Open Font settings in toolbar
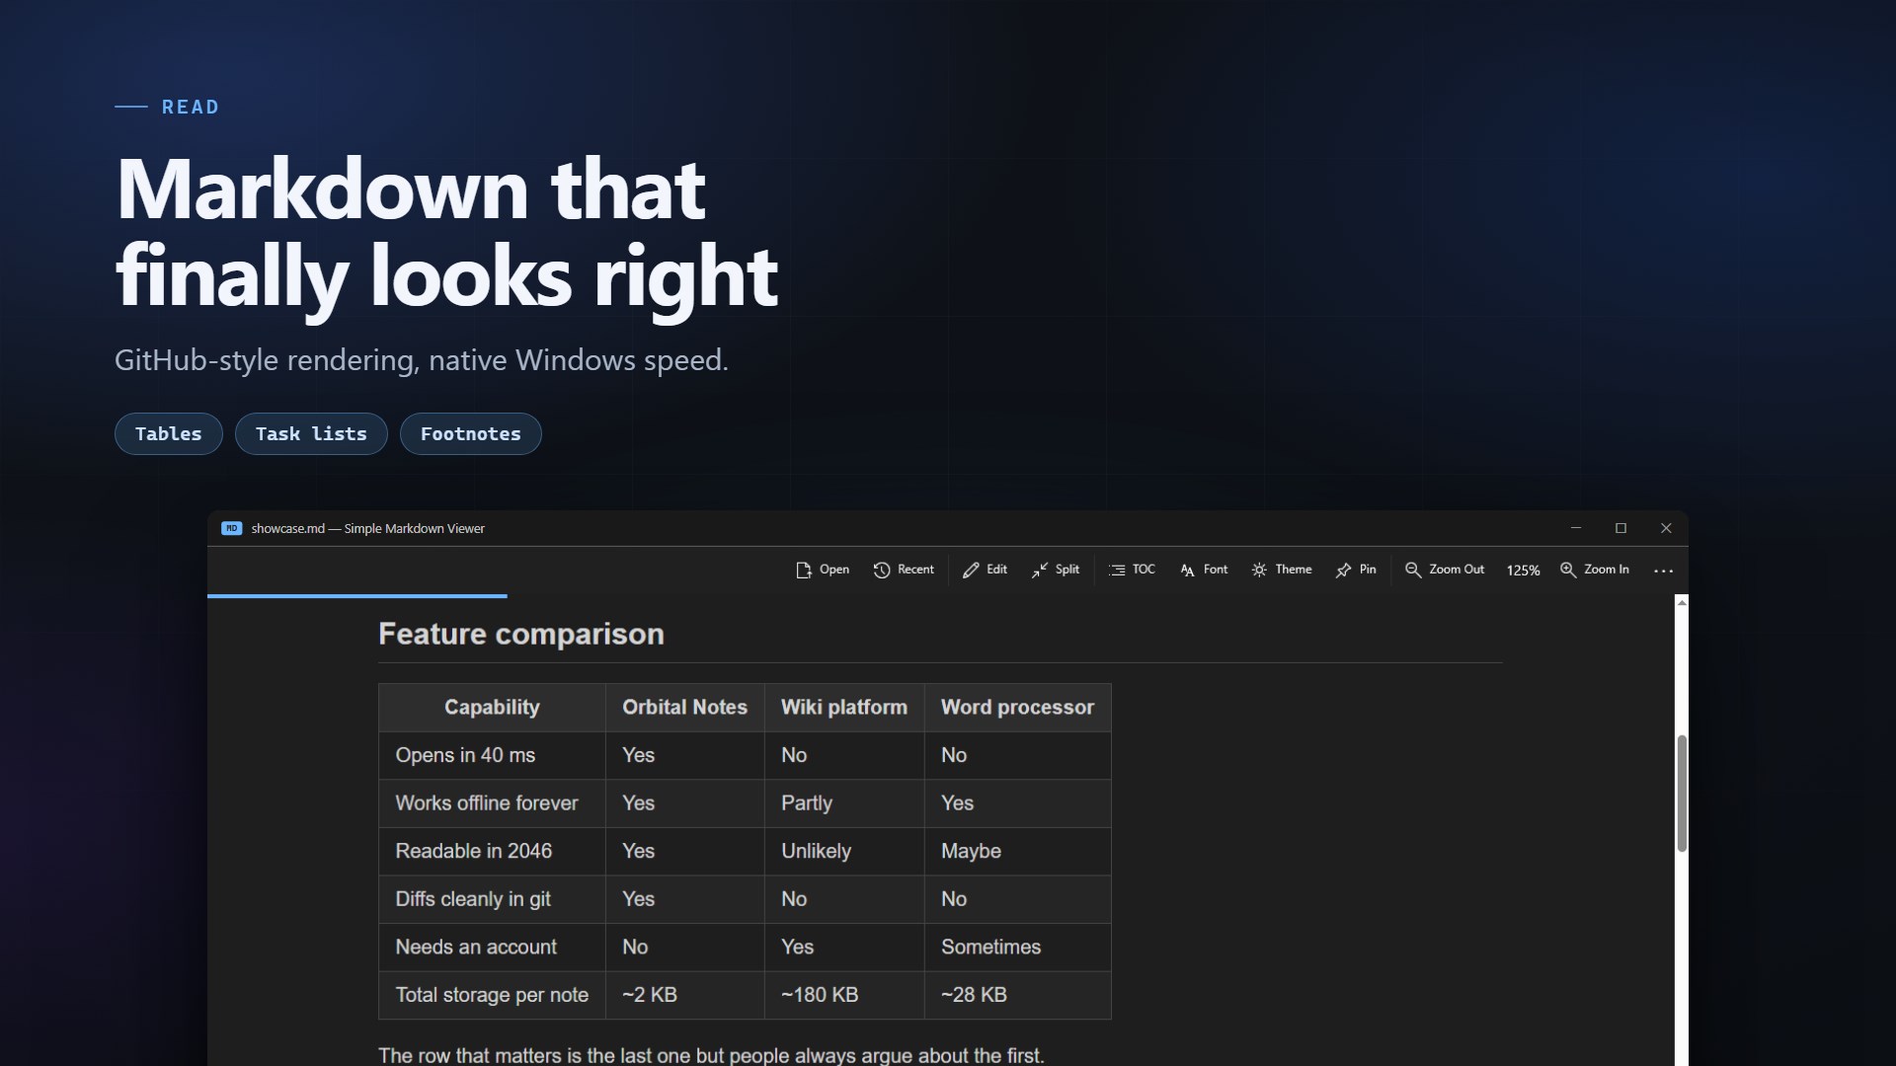This screenshot has height=1066, width=1896. tap(1204, 570)
